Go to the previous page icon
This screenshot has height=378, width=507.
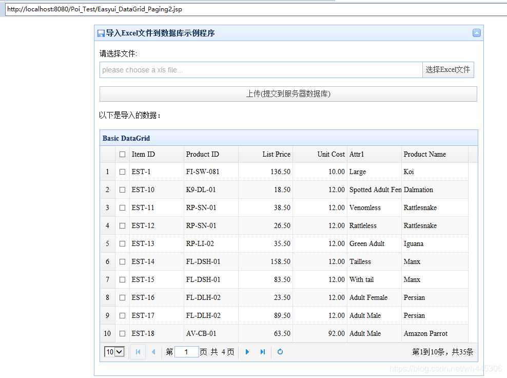pos(154,352)
